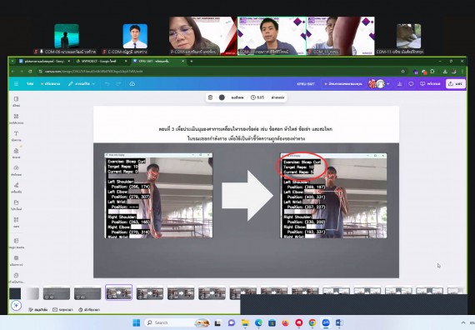Open the Chrome extensions puzzle icon
The image size is (475, 330).
pos(432,71)
